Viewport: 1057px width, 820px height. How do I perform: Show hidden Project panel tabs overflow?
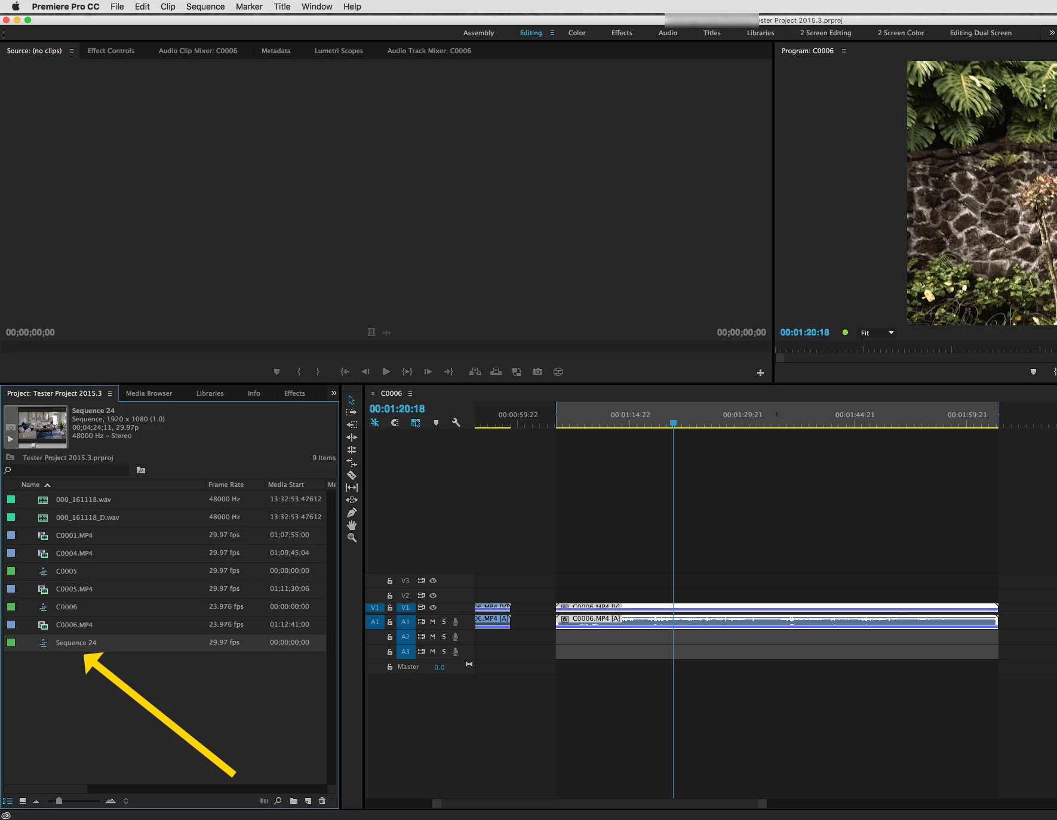tap(334, 393)
